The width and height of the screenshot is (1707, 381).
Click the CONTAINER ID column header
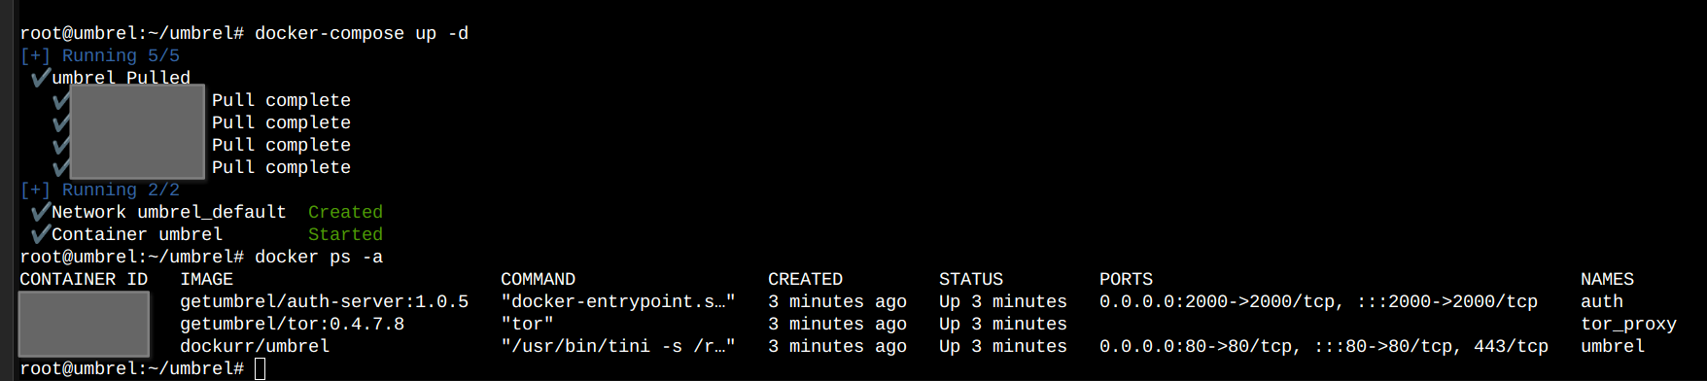point(84,279)
